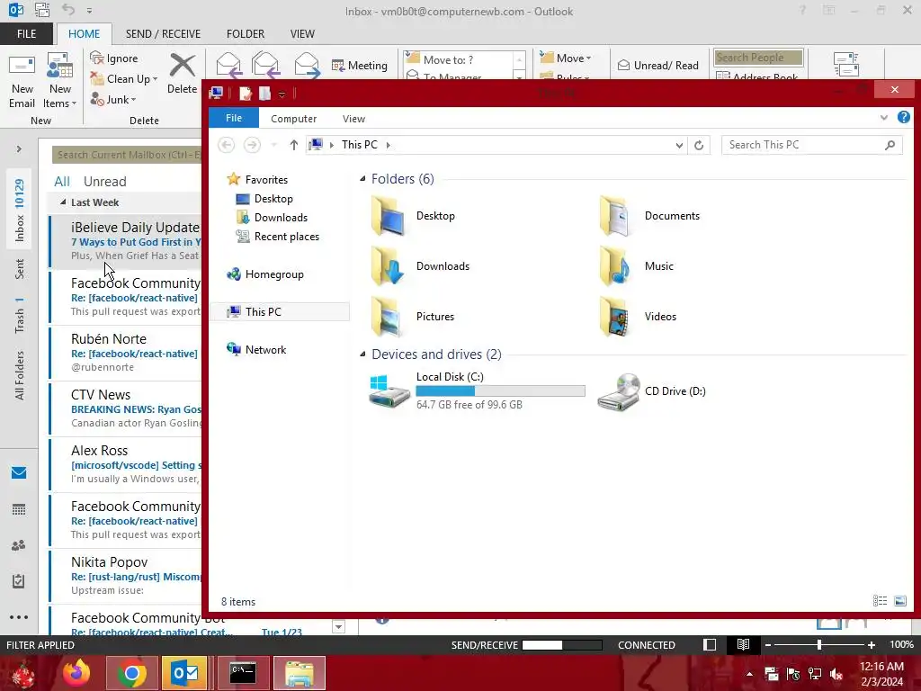Click the Reply envelope icon in Outlook

[x=228, y=65]
